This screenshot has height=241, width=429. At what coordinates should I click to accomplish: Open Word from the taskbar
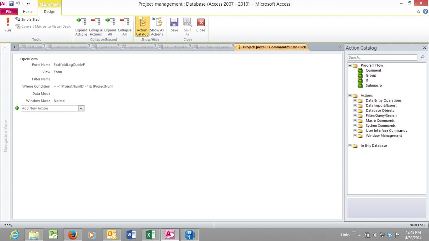click(x=131, y=235)
